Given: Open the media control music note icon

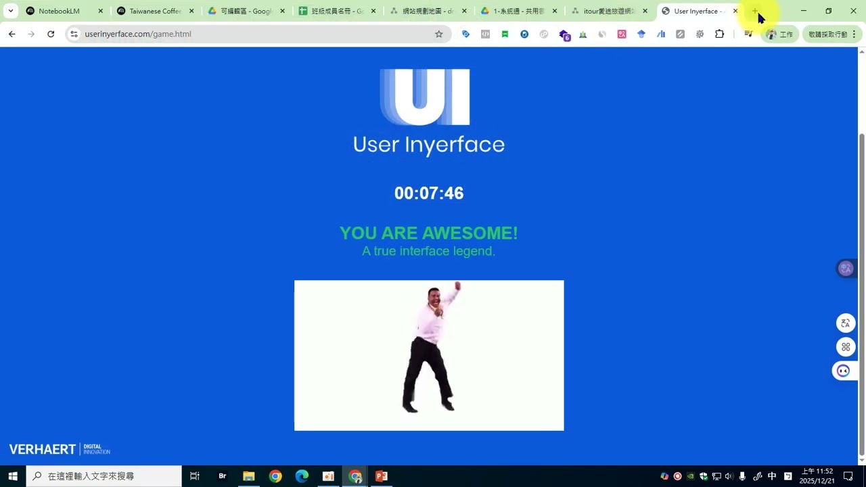Looking at the screenshot, I should pos(748,34).
